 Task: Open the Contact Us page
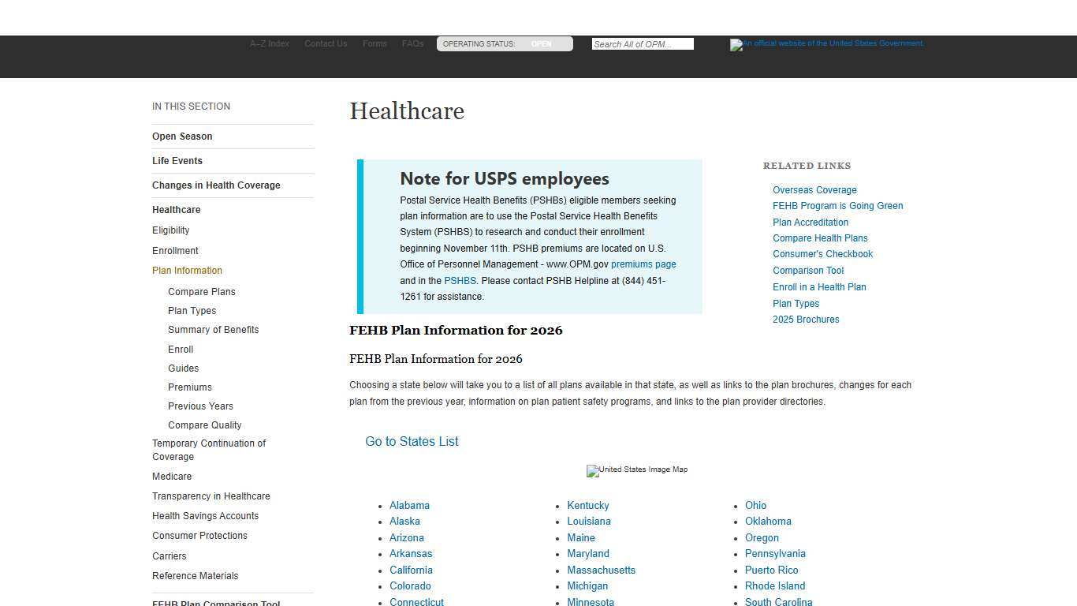pos(326,43)
